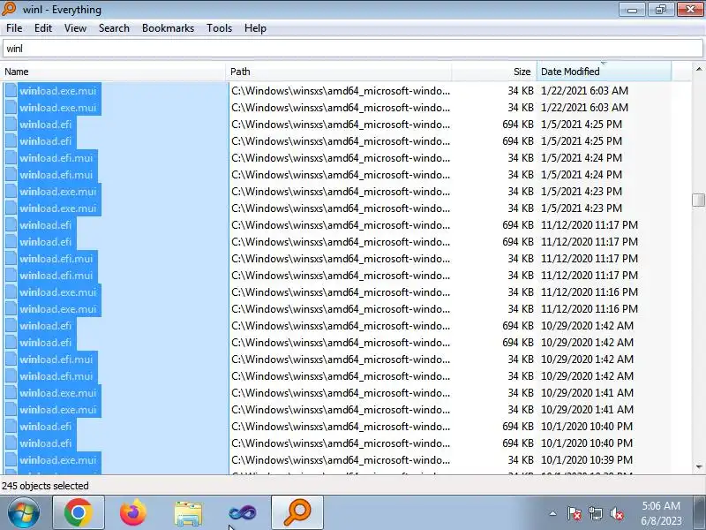Viewport: 706px width, 530px height.
Task: Select second winload.efi name dated 1/5/2021 4:25 PM
Action: 46,141
